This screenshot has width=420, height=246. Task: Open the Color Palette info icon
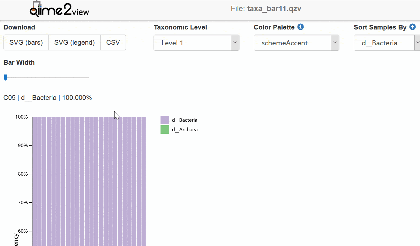[300, 27]
